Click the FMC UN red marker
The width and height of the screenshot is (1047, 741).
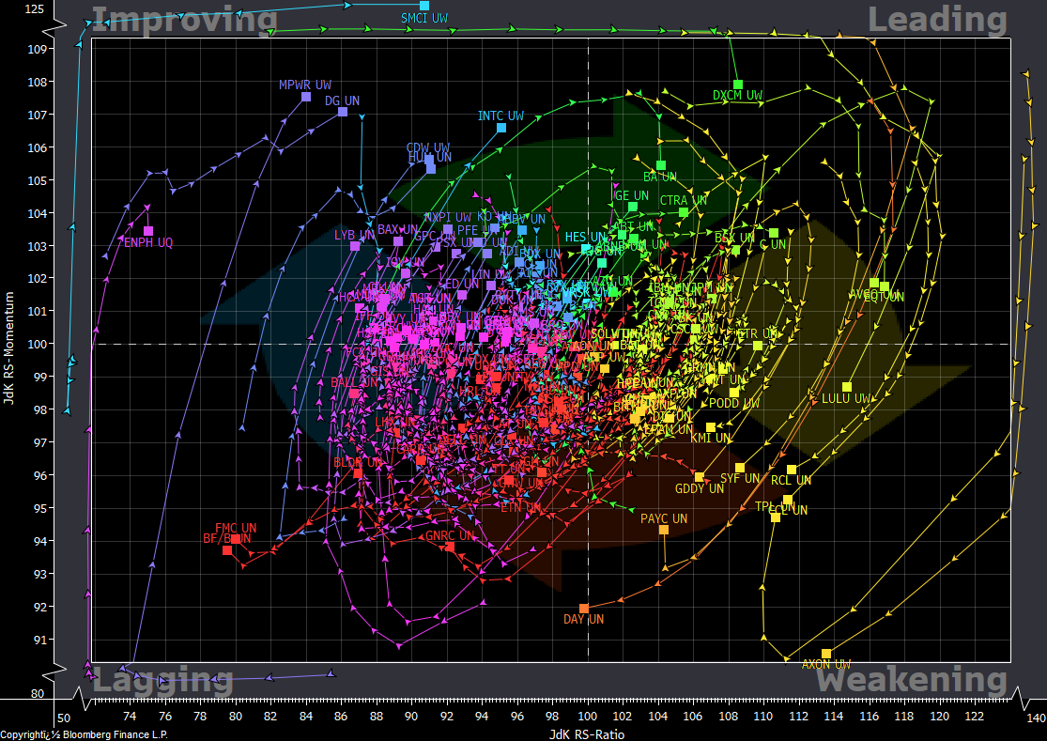(x=236, y=539)
